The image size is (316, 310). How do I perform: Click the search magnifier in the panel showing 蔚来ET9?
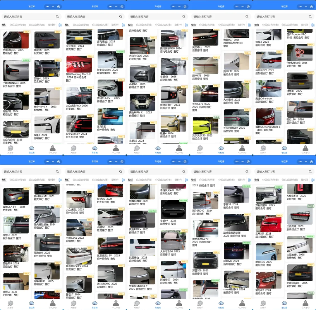point(247,16)
